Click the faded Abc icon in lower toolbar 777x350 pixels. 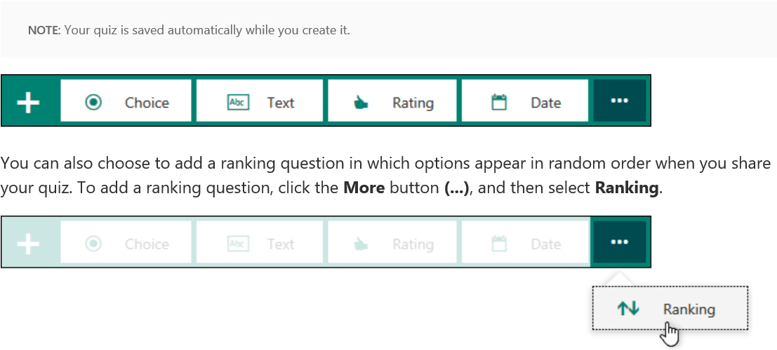(x=238, y=244)
